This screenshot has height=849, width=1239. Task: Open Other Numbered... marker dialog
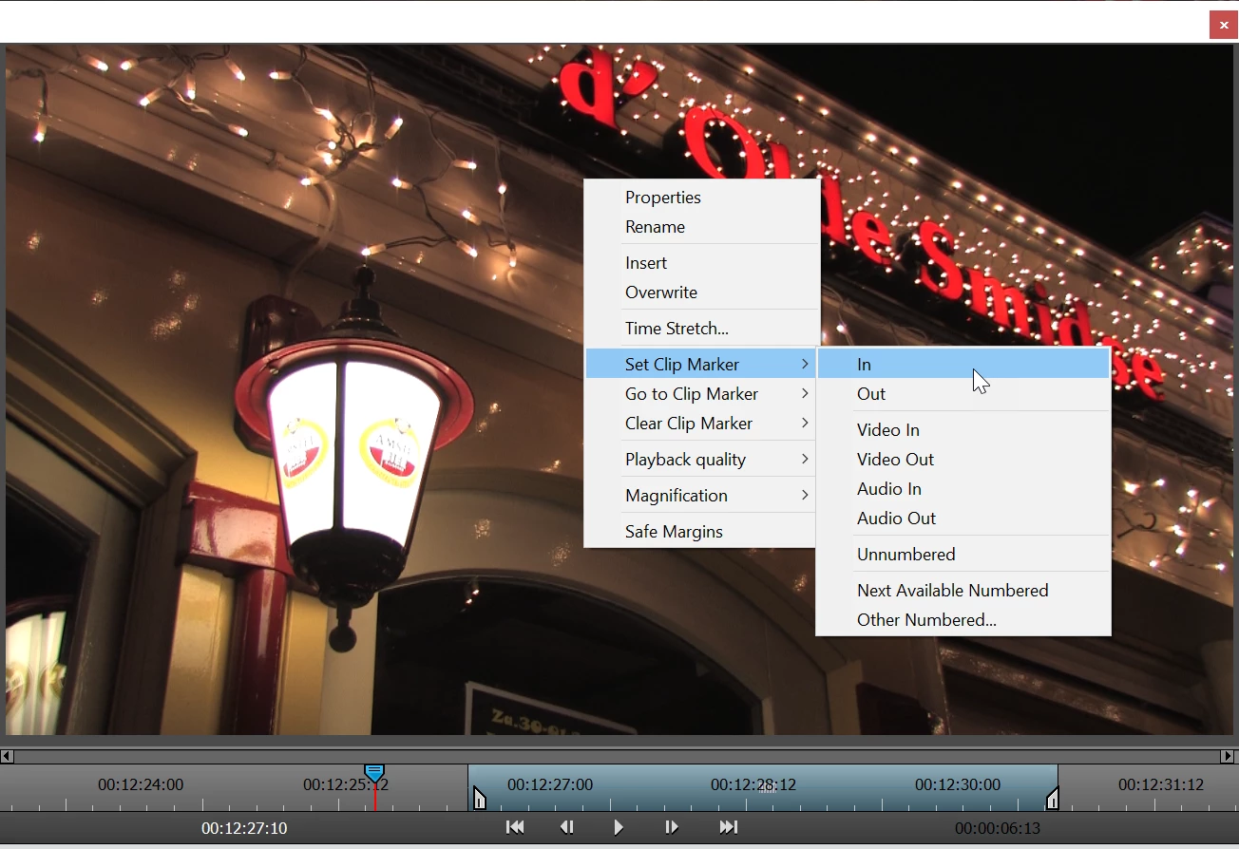click(x=963, y=620)
